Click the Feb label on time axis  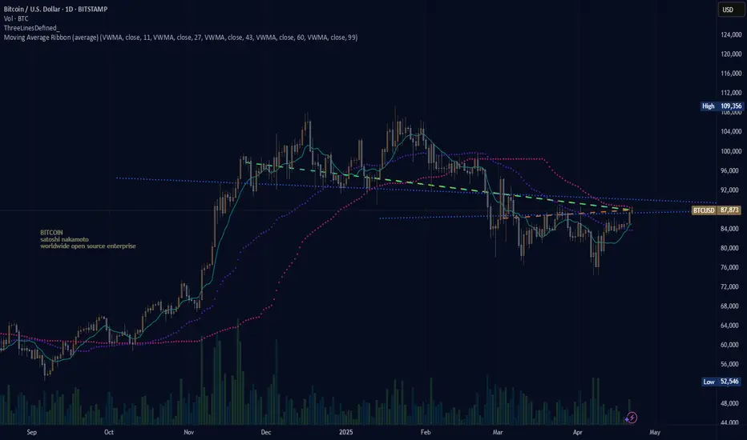pyautogui.click(x=426, y=432)
